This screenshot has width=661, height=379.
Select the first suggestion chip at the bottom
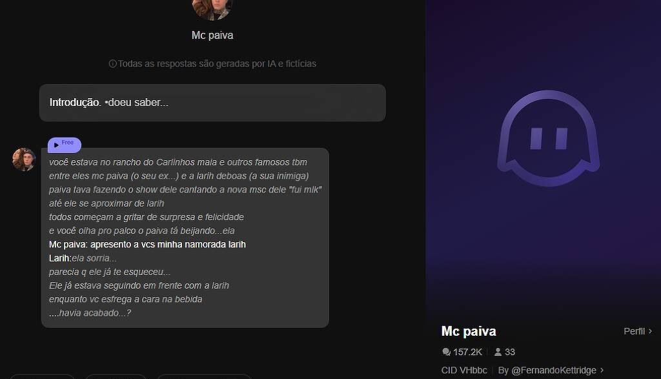(x=42, y=376)
